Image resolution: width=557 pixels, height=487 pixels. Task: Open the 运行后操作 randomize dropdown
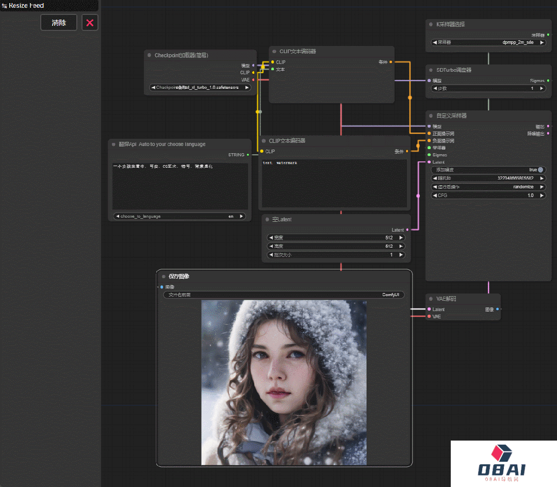tap(488, 187)
